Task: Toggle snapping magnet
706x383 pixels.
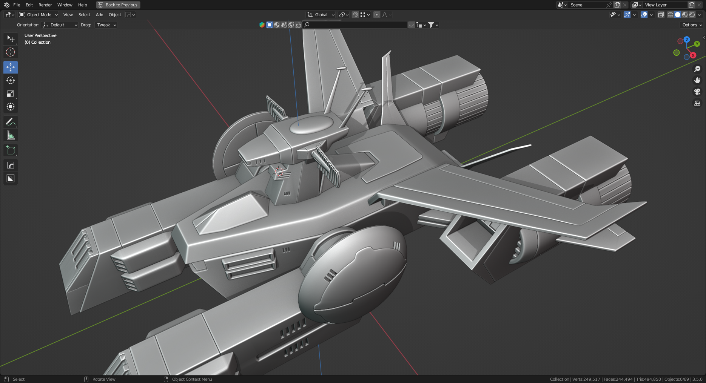Action: click(x=355, y=15)
